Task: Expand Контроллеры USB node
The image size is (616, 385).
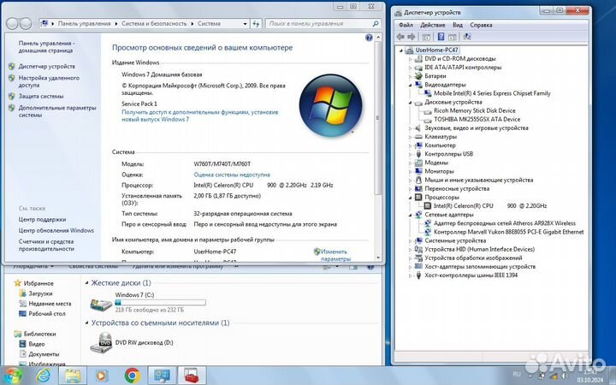Action: (x=410, y=154)
